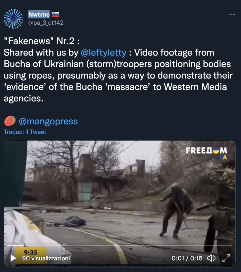Screen dimensions: 241x272
Task: Visit the @leftyletty mention
Action: [104, 53]
